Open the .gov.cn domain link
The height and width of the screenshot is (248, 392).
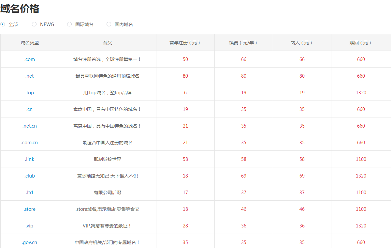click(x=30, y=242)
